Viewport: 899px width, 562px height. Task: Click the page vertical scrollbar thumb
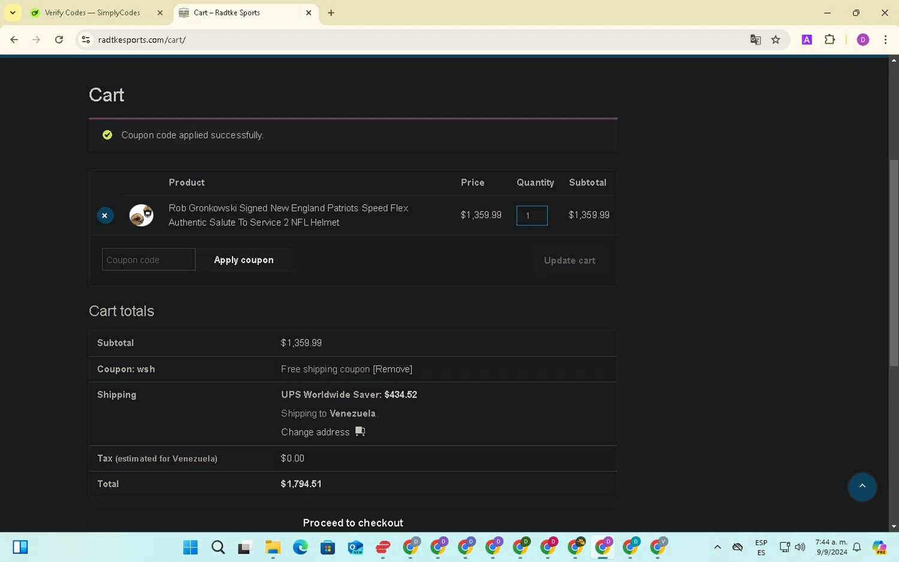tap(894, 262)
